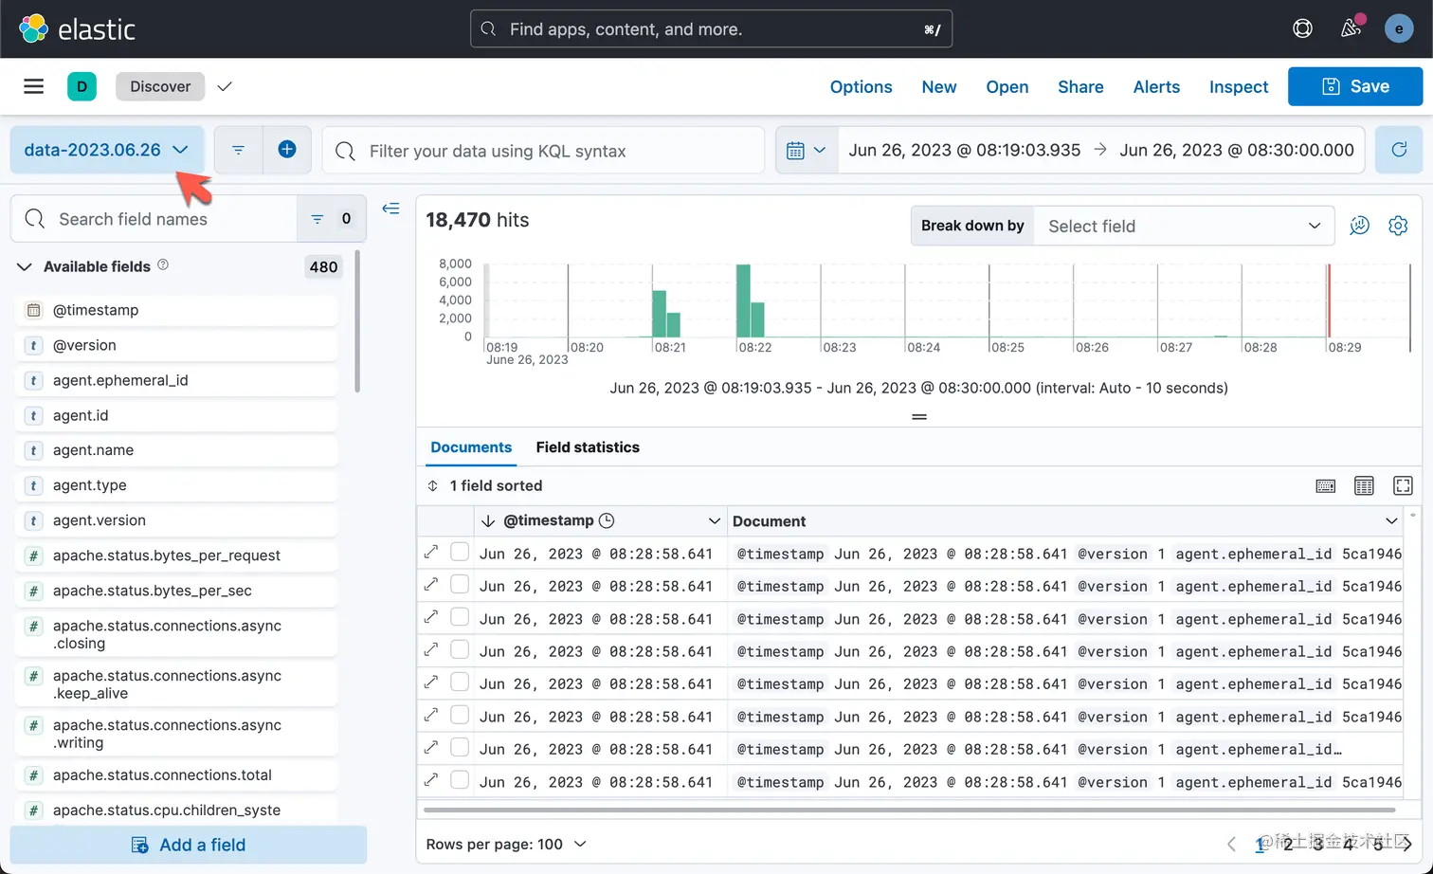Open the help menu lifebuoy icon
Image resolution: width=1433 pixels, height=874 pixels.
[1302, 28]
